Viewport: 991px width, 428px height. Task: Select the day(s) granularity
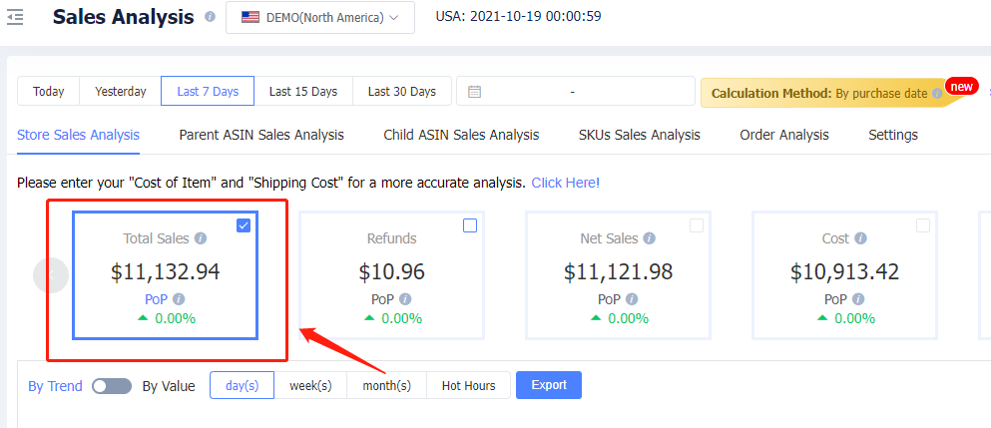pyautogui.click(x=243, y=385)
